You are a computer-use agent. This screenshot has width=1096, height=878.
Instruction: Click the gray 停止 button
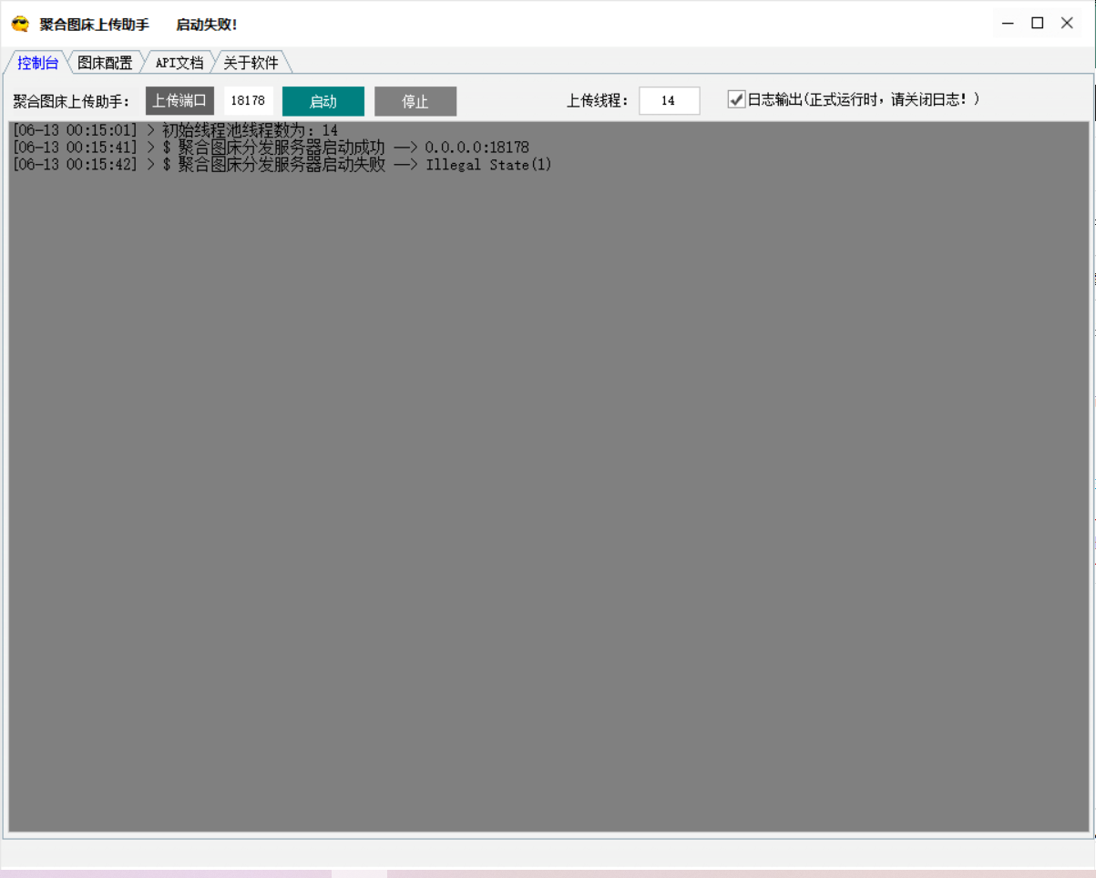click(x=415, y=101)
